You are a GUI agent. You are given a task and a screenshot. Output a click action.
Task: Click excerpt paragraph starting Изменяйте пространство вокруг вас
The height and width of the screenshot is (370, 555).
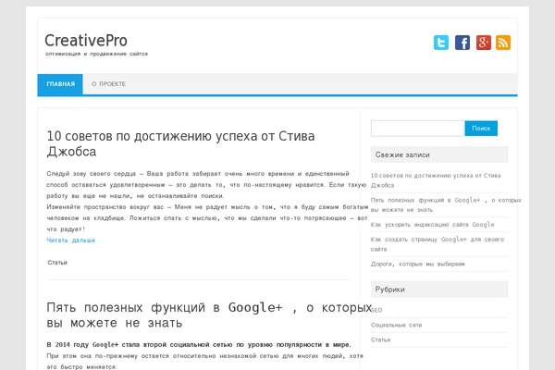(207, 218)
